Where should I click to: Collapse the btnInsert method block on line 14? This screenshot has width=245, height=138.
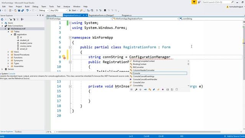tap(70, 86)
